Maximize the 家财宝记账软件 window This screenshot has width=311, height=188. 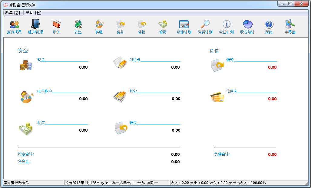tap(290, 4)
